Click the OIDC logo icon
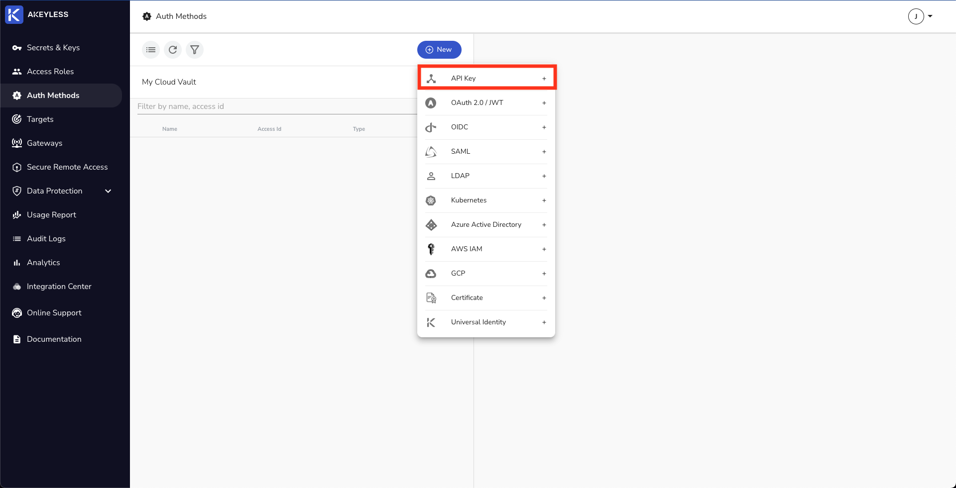Image resolution: width=956 pixels, height=488 pixels. tap(431, 127)
